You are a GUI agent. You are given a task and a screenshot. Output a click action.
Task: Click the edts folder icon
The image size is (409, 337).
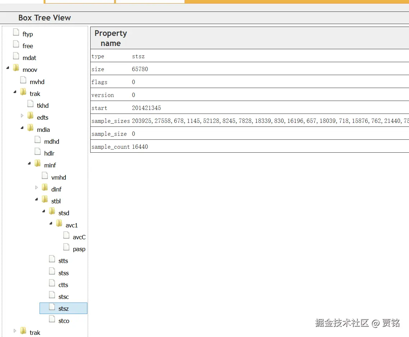point(31,116)
